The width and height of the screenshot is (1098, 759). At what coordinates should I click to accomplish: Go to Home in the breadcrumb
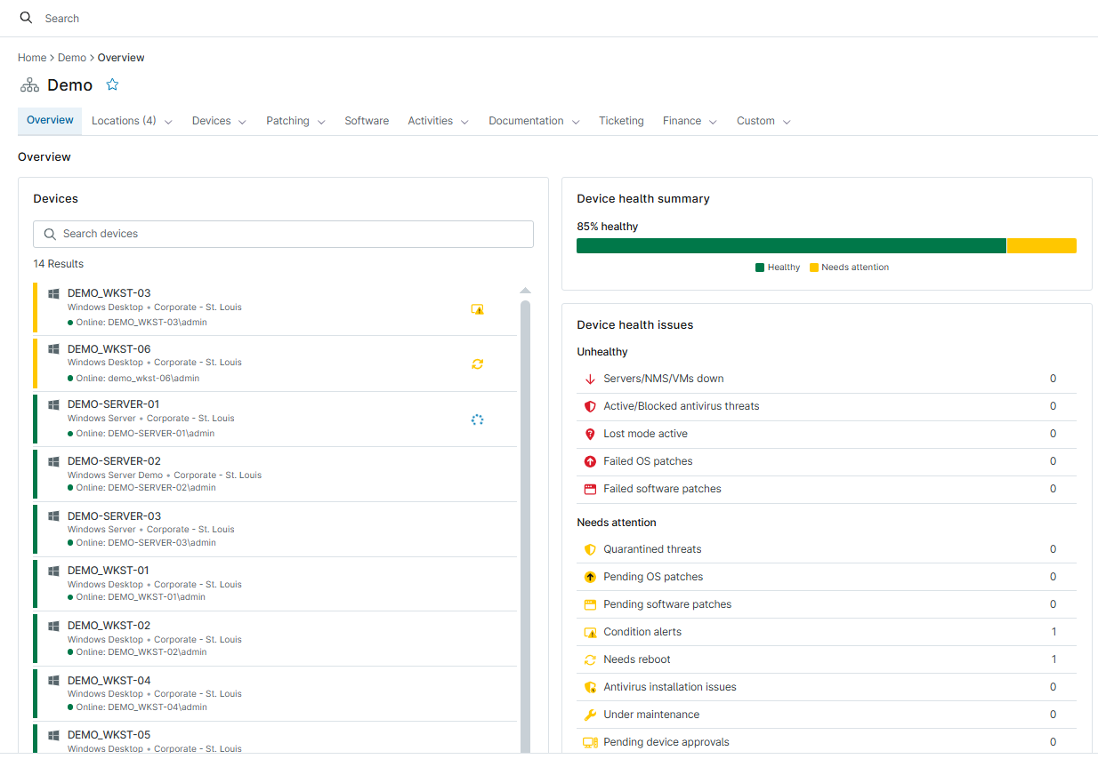coord(32,58)
